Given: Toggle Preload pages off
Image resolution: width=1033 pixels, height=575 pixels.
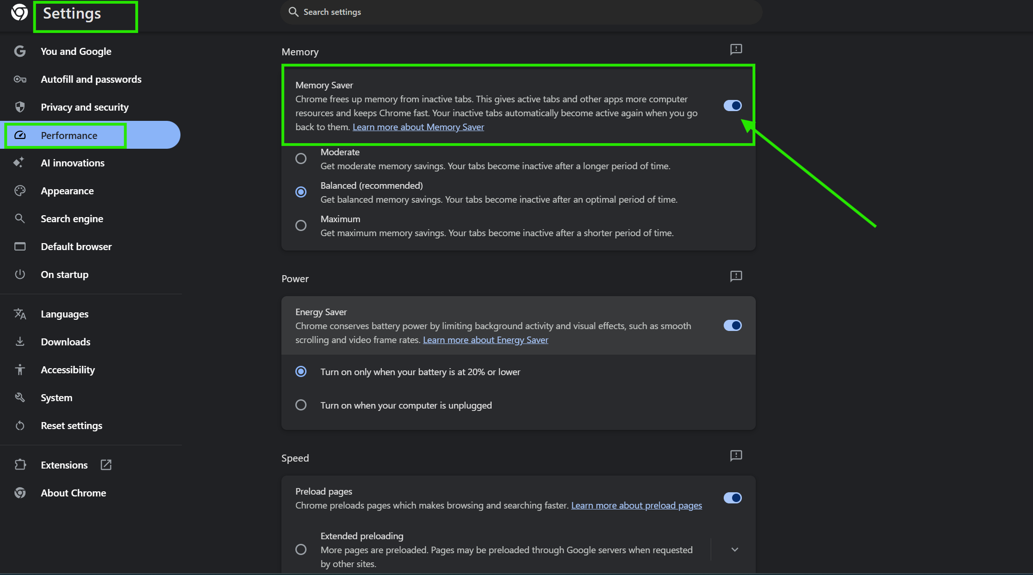Looking at the screenshot, I should pyautogui.click(x=733, y=498).
